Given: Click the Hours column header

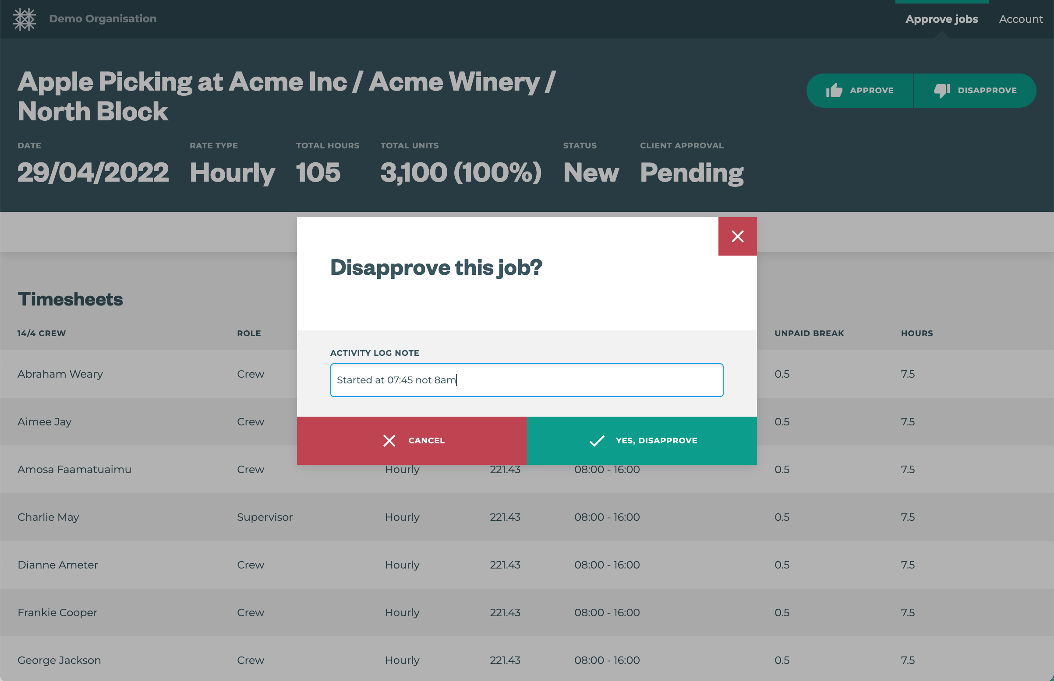Looking at the screenshot, I should pos(917,333).
